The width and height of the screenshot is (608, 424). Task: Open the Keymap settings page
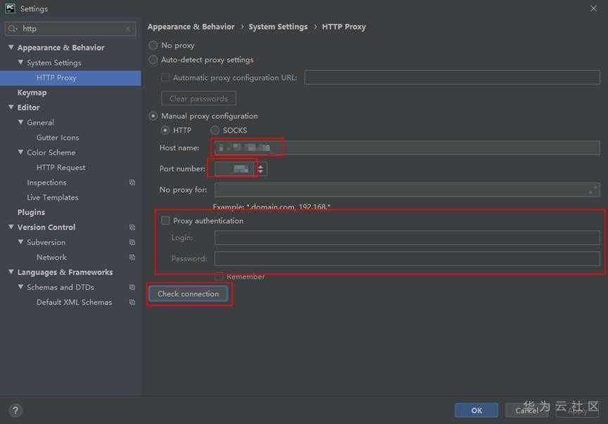32,93
